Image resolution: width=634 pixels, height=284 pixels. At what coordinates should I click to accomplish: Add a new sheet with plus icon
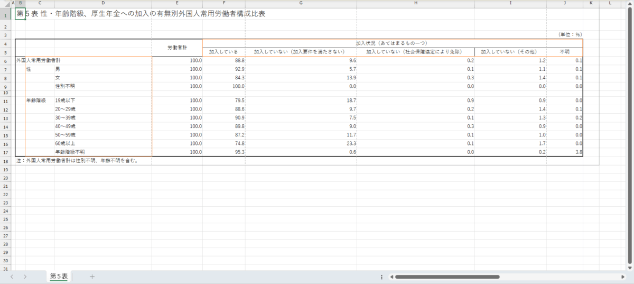point(92,277)
